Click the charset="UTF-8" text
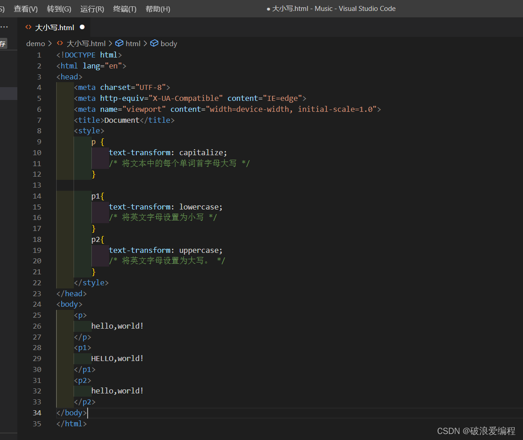This screenshot has width=523, height=440. coord(133,87)
